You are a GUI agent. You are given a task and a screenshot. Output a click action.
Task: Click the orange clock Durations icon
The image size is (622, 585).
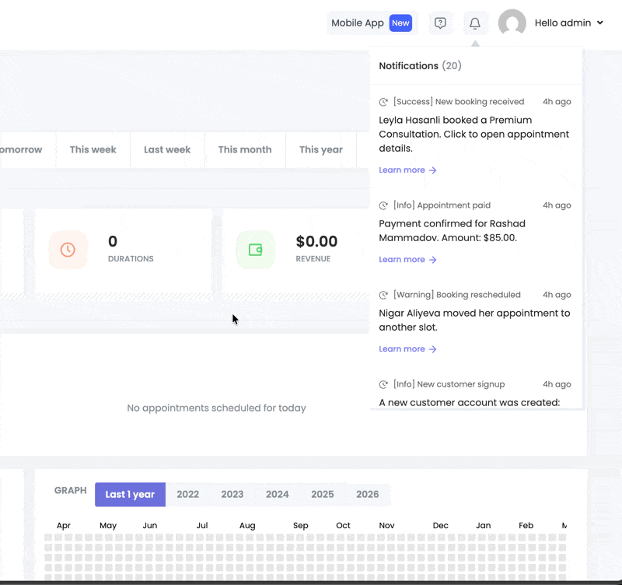[68, 250]
